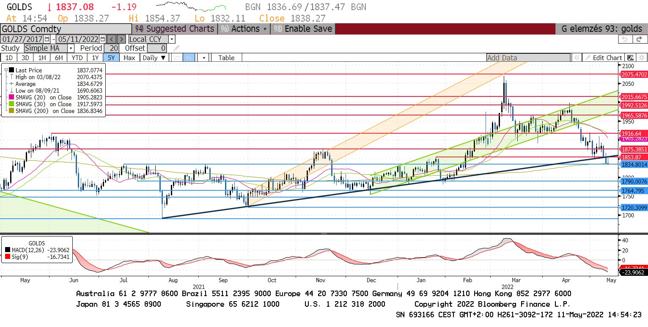Image resolution: width=648 pixels, height=327 pixels.
Task: Select the candlestick chart type icon
Action: click(189, 58)
